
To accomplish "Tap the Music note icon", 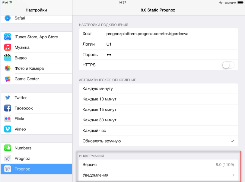I will (x=8, y=47).
